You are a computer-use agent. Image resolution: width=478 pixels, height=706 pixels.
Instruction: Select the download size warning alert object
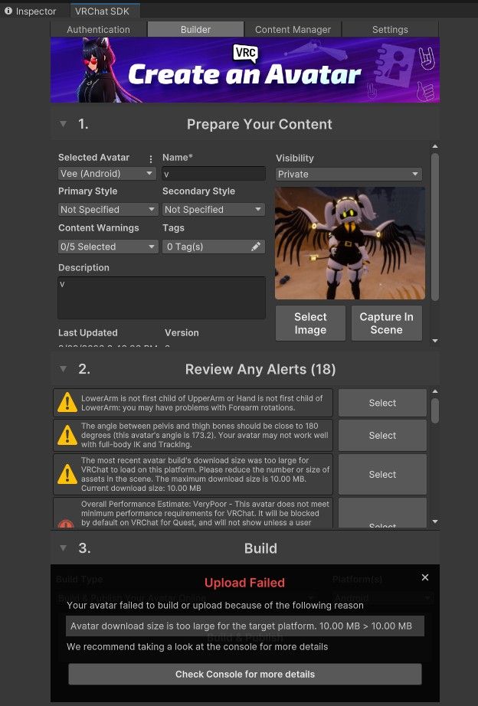382,474
